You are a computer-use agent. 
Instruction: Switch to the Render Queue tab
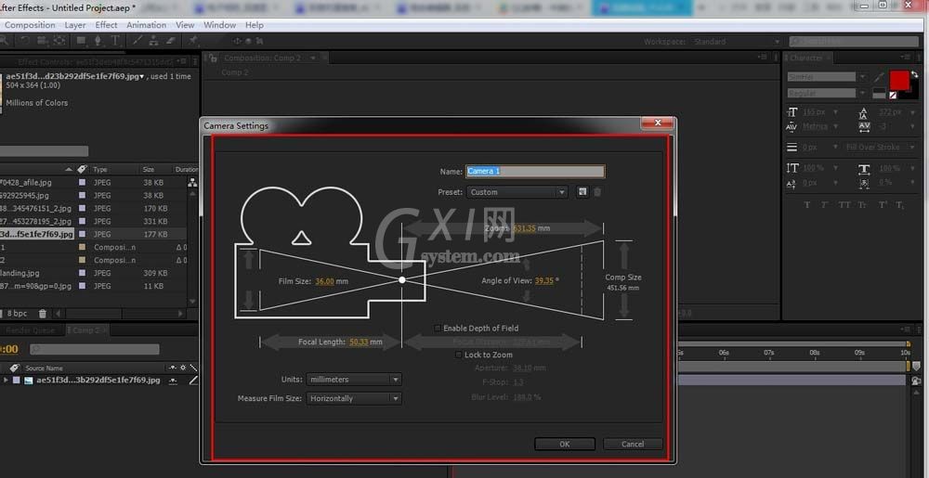(x=31, y=330)
